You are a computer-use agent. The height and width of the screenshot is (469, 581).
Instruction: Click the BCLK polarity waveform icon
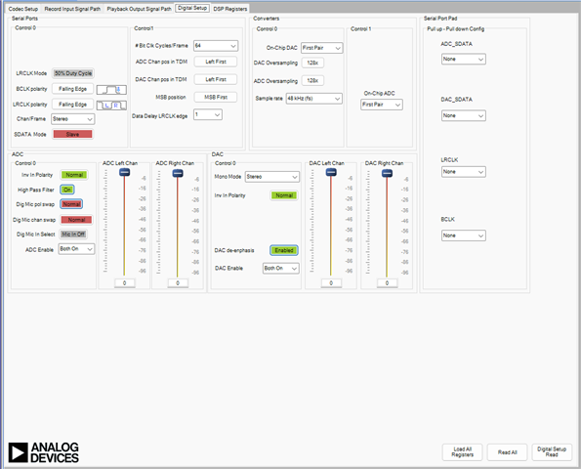[111, 90]
